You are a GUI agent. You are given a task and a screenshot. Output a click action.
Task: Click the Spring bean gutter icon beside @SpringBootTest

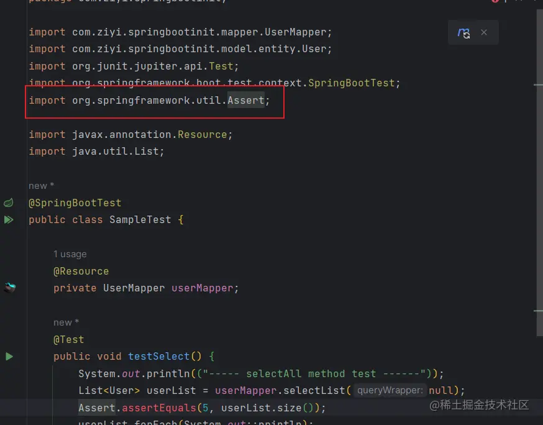pos(9,203)
